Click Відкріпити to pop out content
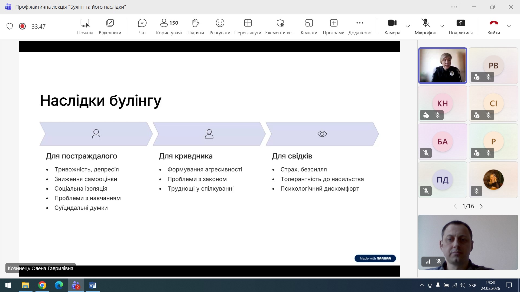The image size is (520, 292). 110,26
